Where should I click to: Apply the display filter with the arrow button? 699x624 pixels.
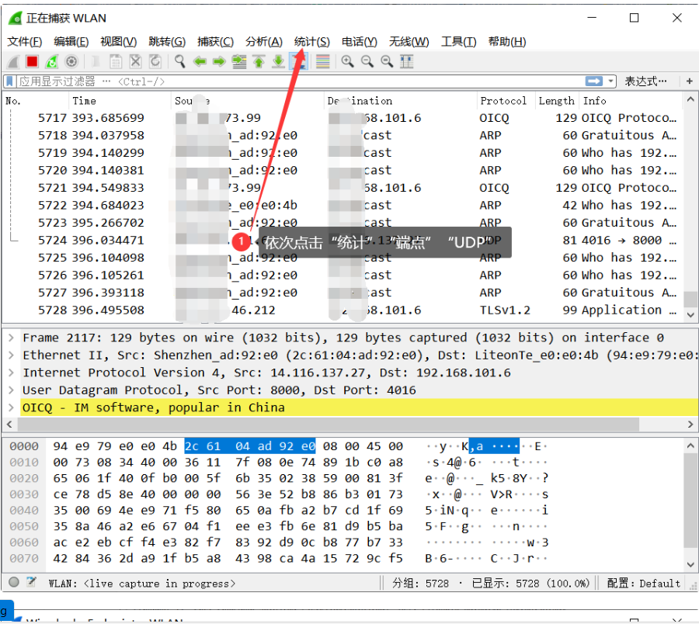click(594, 81)
